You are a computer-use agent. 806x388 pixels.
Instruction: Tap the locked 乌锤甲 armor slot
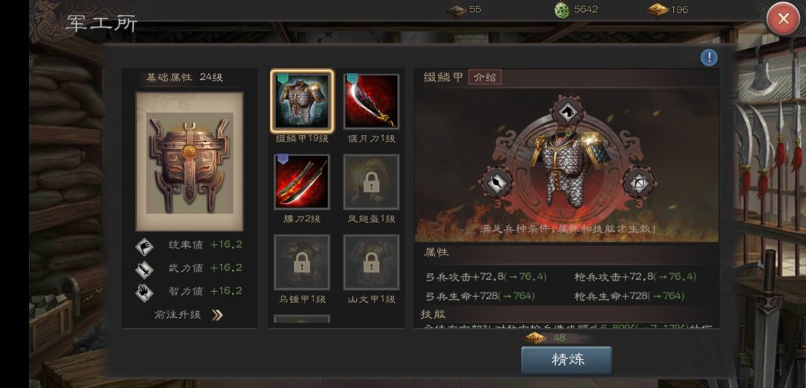302,262
